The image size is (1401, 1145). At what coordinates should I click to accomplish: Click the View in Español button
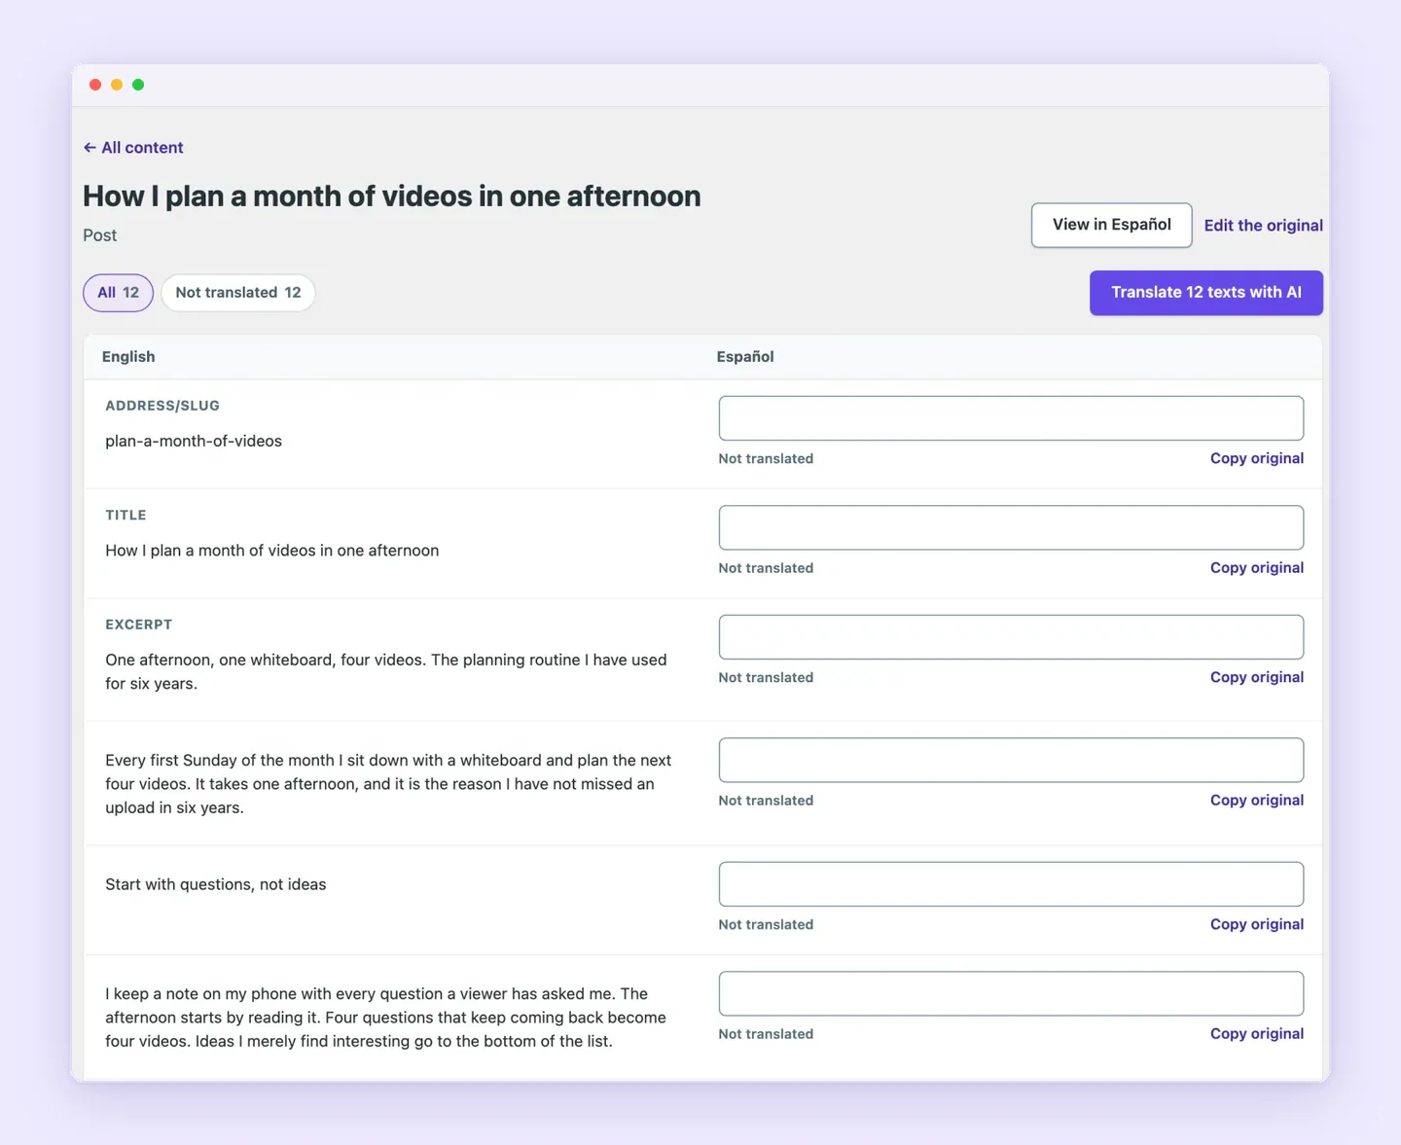click(x=1111, y=225)
